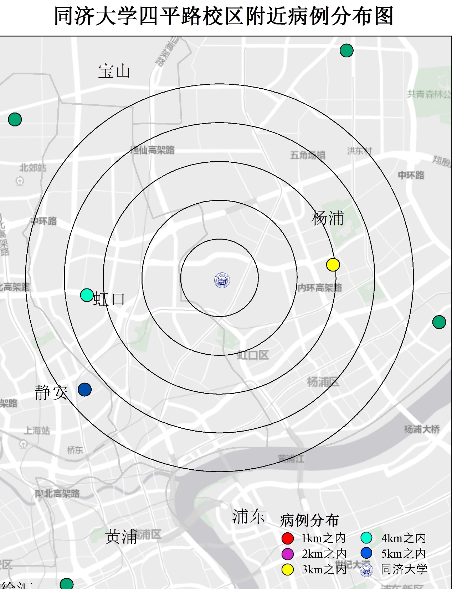Click the metro station icon under 上海站
The width and height of the screenshot is (452, 589).
(23, 444)
